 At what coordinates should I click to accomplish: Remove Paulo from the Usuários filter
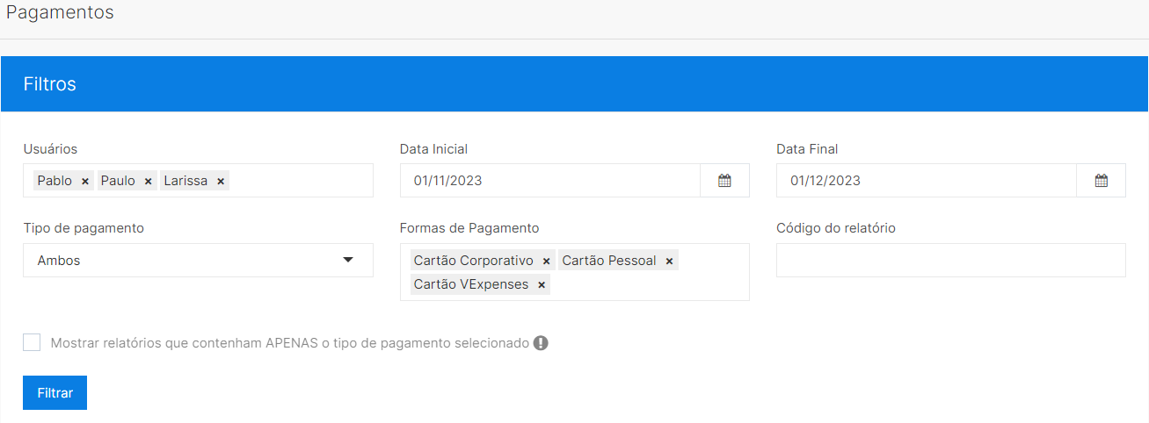click(149, 181)
